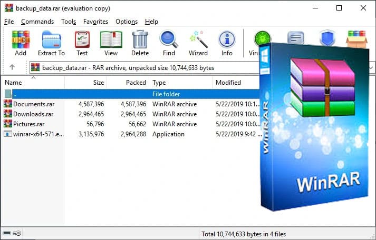Screen dimensions: 376x240
Task: Select the Documents.rar file name
Action: (34, 104)
